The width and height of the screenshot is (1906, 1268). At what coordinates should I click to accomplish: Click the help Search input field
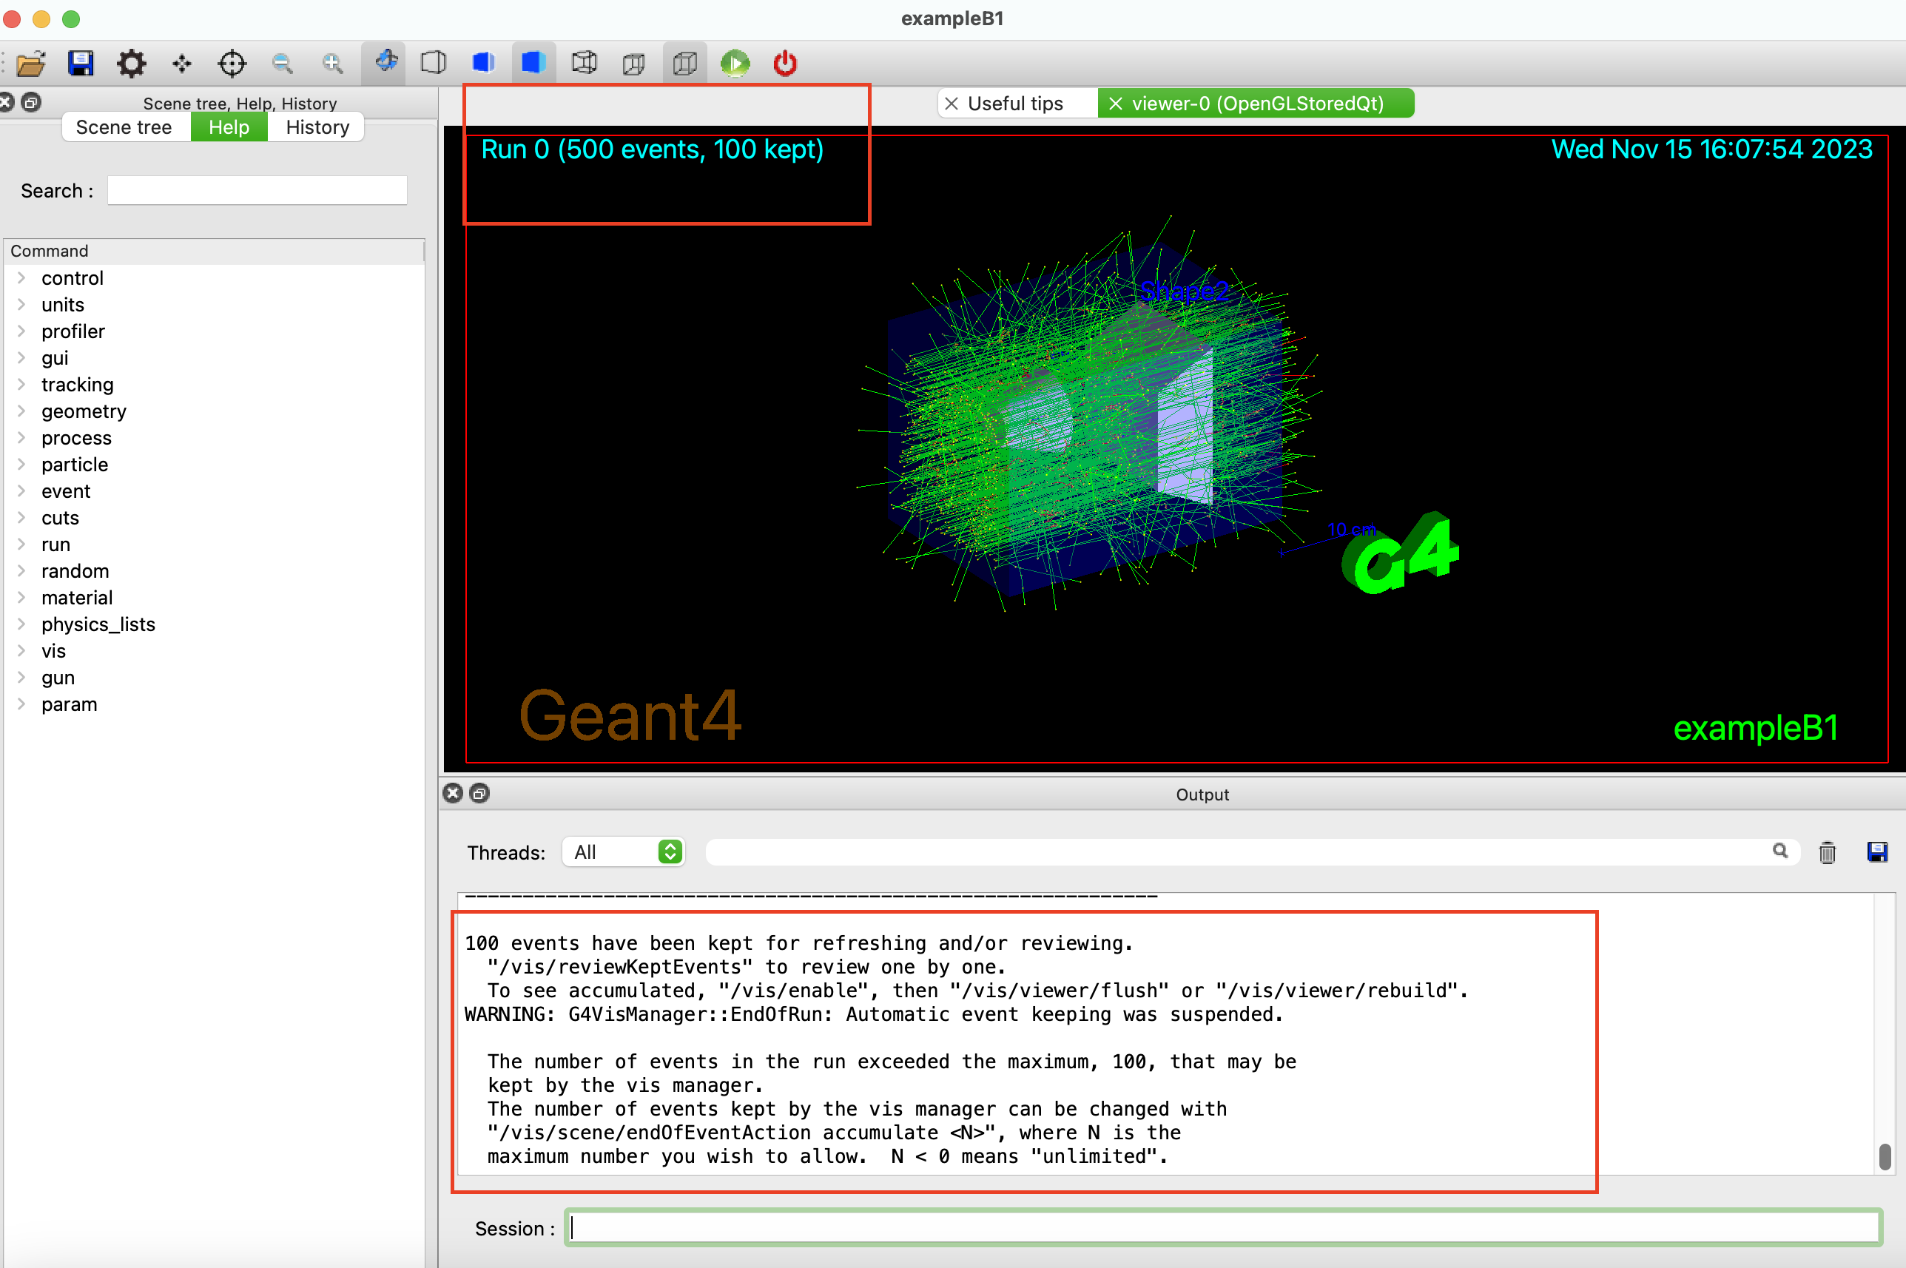(x=257, y=190)
